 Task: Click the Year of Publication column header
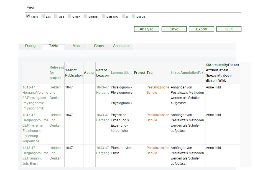point(74,73)
